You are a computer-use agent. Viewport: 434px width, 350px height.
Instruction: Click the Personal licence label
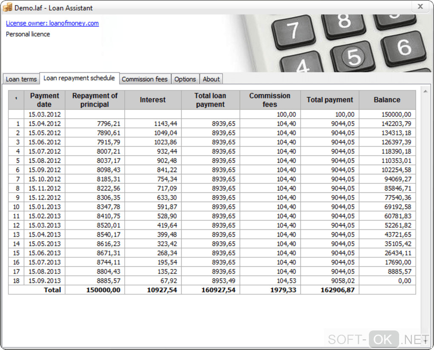(28, 34)
